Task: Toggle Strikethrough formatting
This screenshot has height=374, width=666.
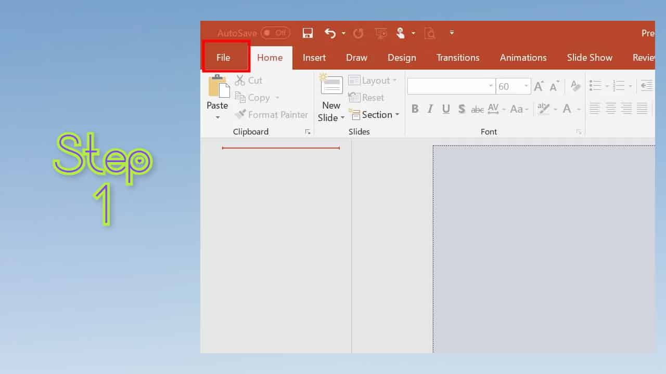Action: coord(477,110)
